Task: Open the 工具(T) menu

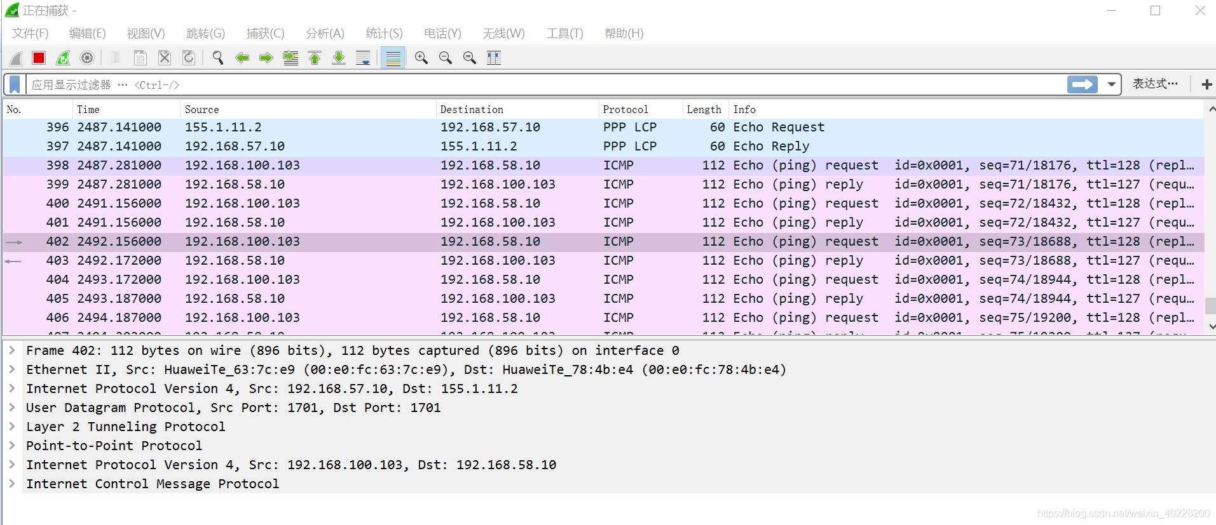Action: tap(564, 34)
